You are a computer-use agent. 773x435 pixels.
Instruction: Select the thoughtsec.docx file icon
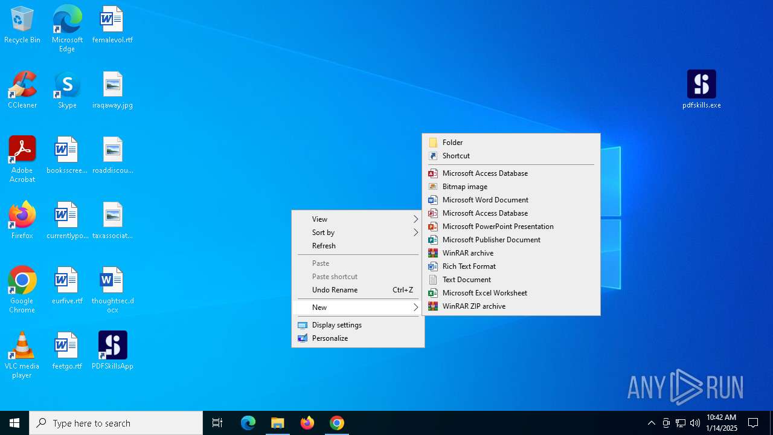[112, 290]
